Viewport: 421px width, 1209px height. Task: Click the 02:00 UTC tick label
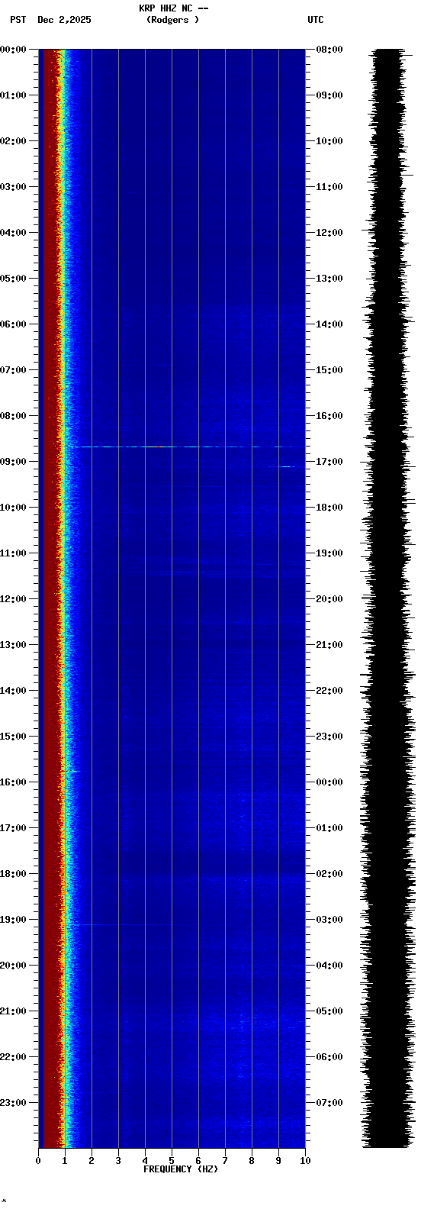pos(329,874)
